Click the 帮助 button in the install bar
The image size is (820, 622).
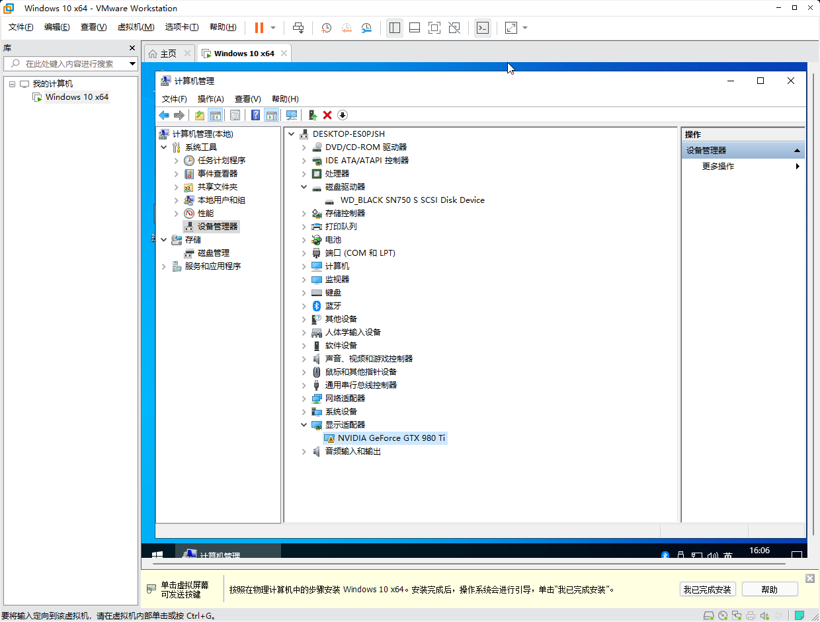point(770,590)
